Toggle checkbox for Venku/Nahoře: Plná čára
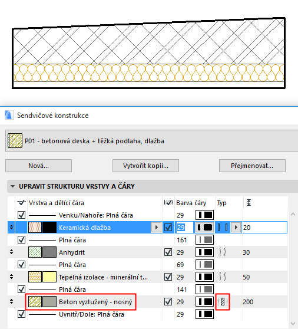This screenshot has width=298, height=329. (21, 215)
